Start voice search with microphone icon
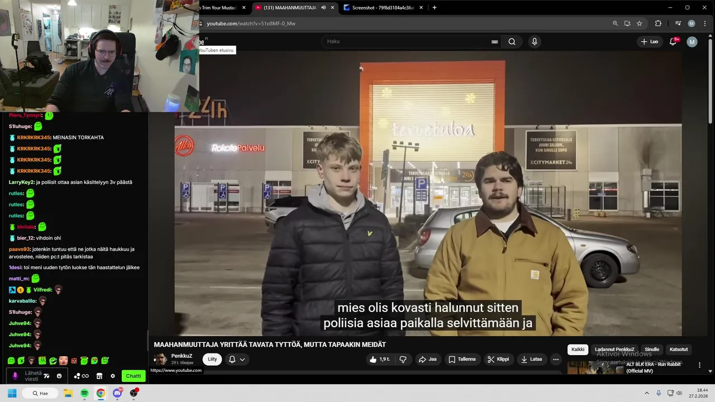The height and width of the screenshot is (402, 715). (x=535, y=41)
